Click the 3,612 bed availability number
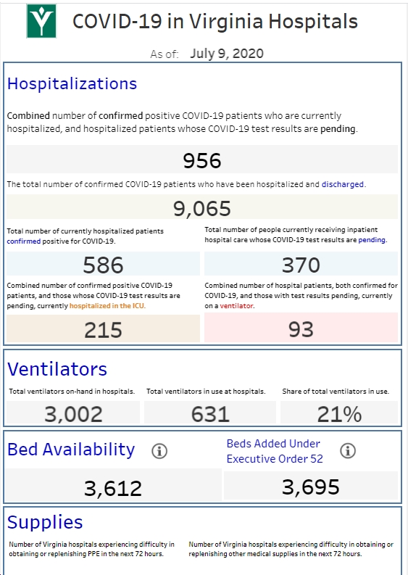This screenshot has height=575, width=408. (113, 488)
